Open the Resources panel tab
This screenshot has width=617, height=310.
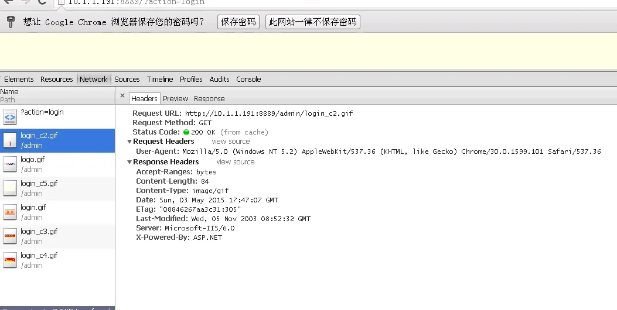coord(57,79)
